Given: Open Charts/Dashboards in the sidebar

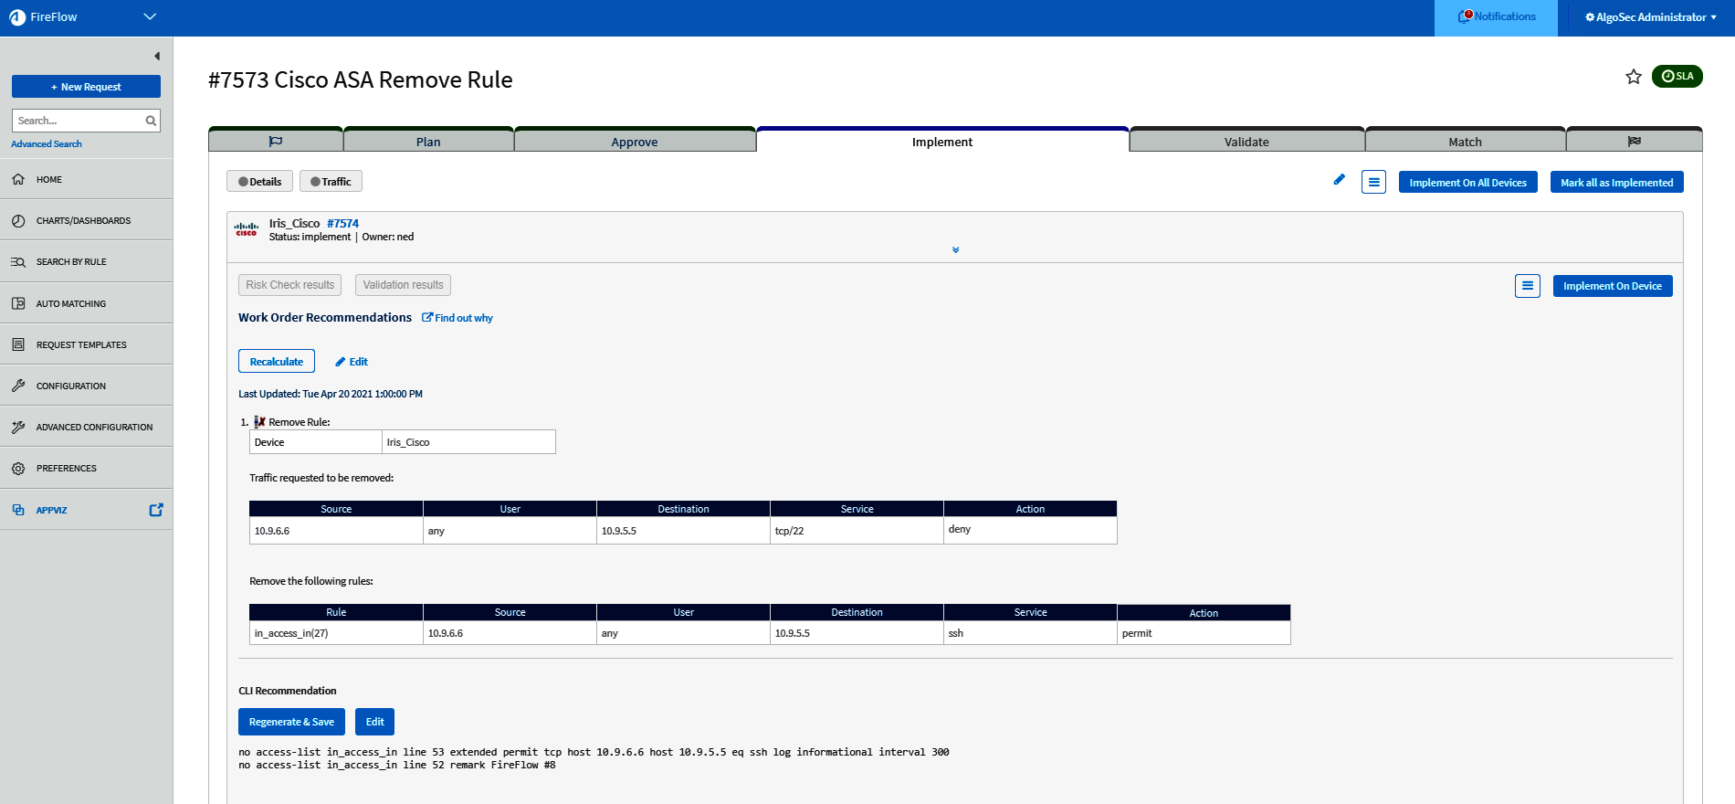Looking at the screenshot, I should (x=83, y=221).
